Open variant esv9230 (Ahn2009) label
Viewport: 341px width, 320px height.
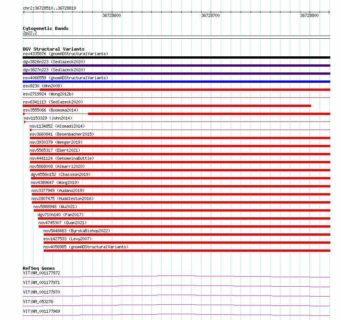43,86
